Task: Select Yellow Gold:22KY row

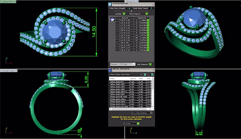Action: [130, 94]
